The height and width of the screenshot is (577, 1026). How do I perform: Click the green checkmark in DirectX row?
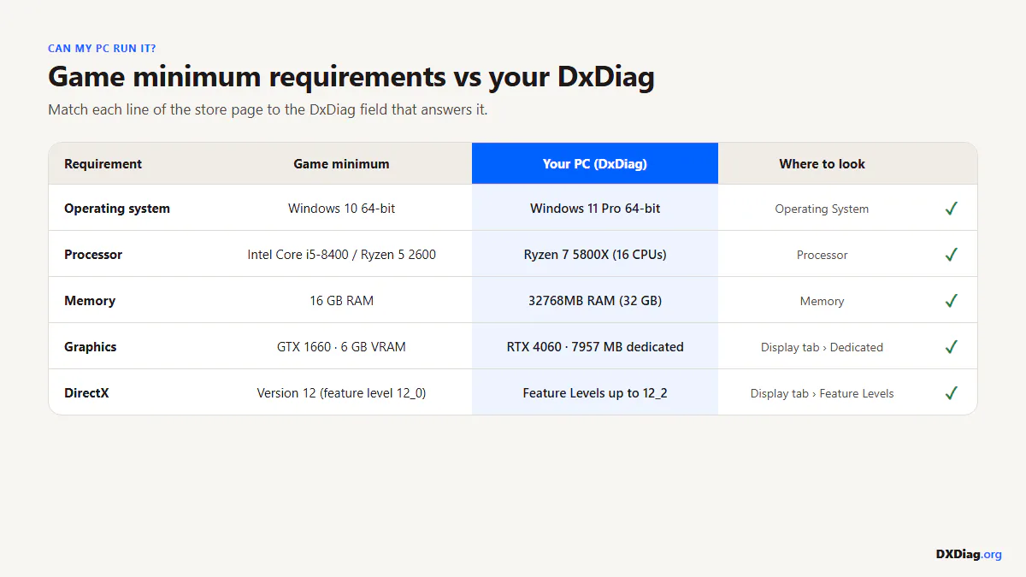951,393
